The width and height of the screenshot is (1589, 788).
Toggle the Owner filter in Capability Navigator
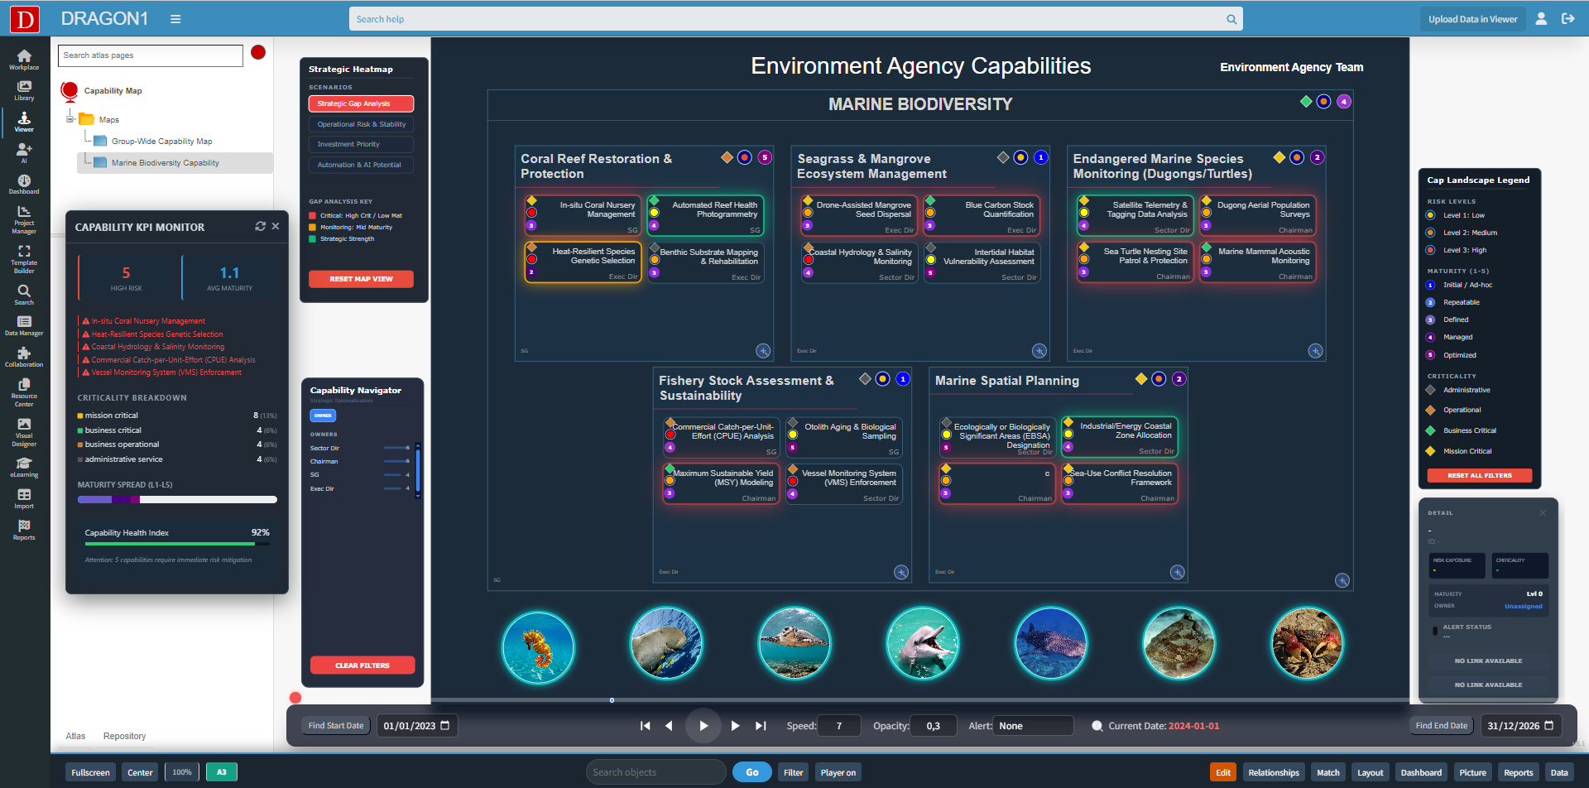(323, 416)
